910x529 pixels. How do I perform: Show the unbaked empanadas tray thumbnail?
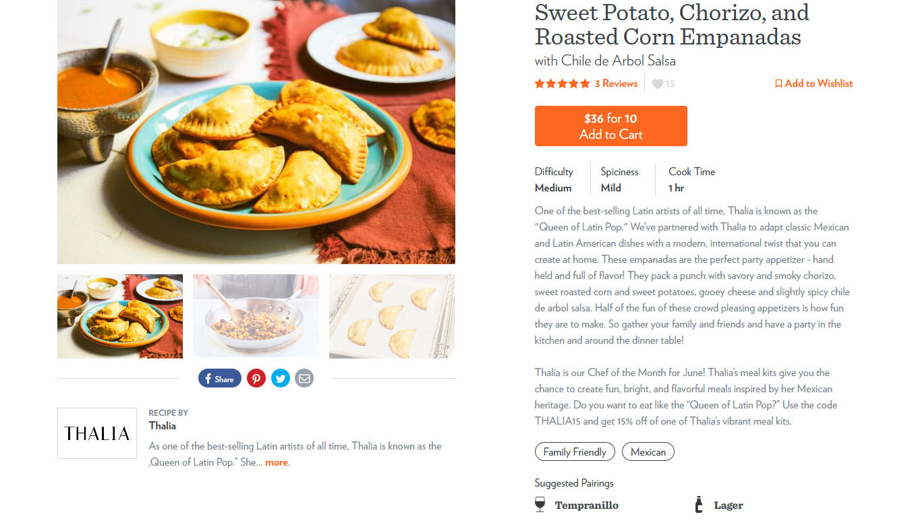coord(392,316)
